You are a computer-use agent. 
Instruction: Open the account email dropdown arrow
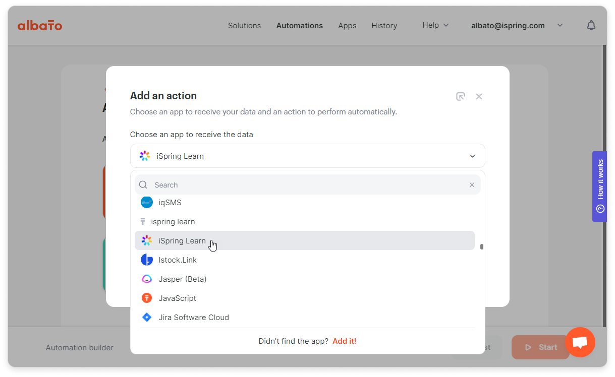point(560,25)
